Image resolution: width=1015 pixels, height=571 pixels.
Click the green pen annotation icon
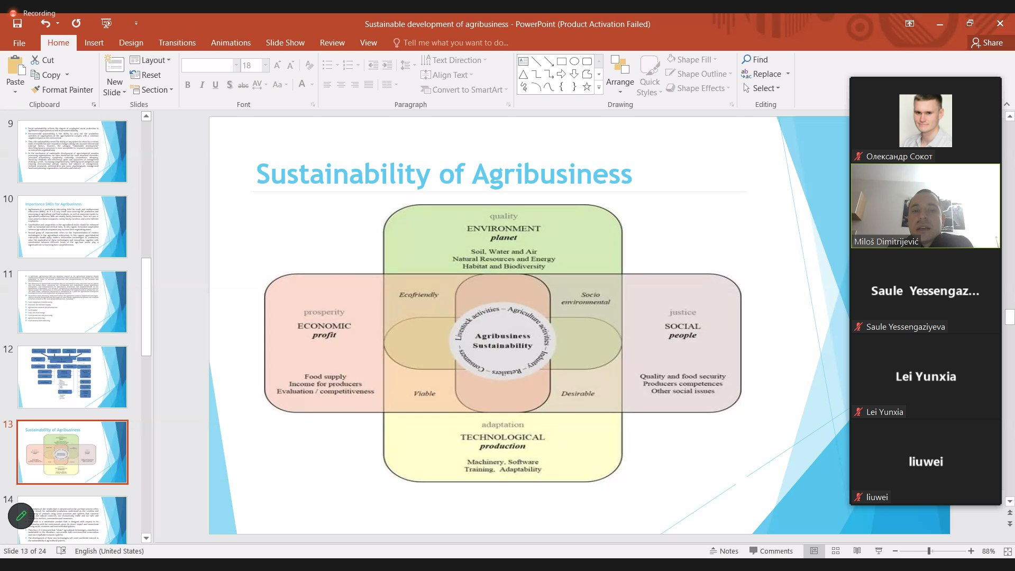[x=21, y=515]
